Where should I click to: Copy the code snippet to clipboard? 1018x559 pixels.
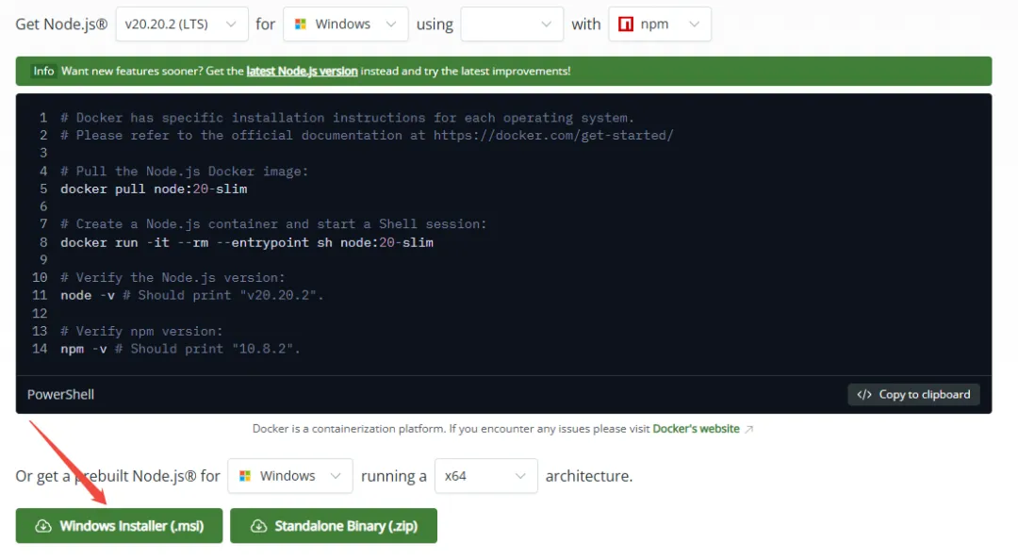(x=913, y=395)
